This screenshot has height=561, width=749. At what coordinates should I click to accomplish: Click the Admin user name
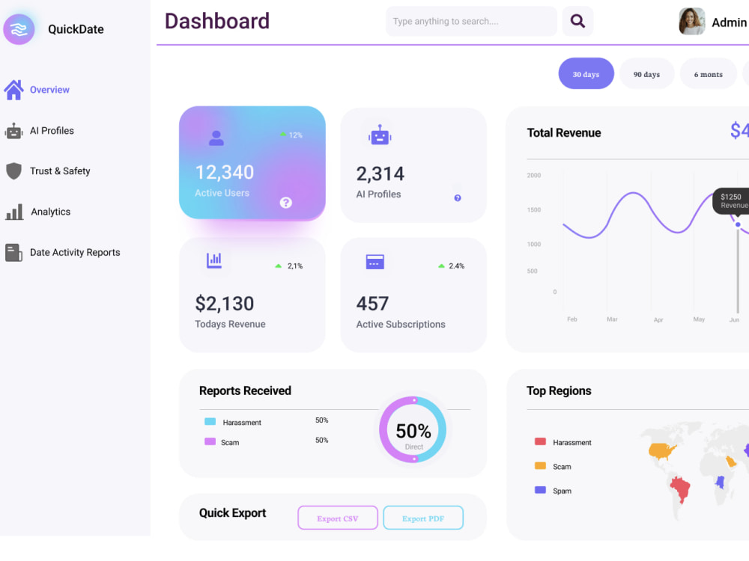click(x=729, y=22)
